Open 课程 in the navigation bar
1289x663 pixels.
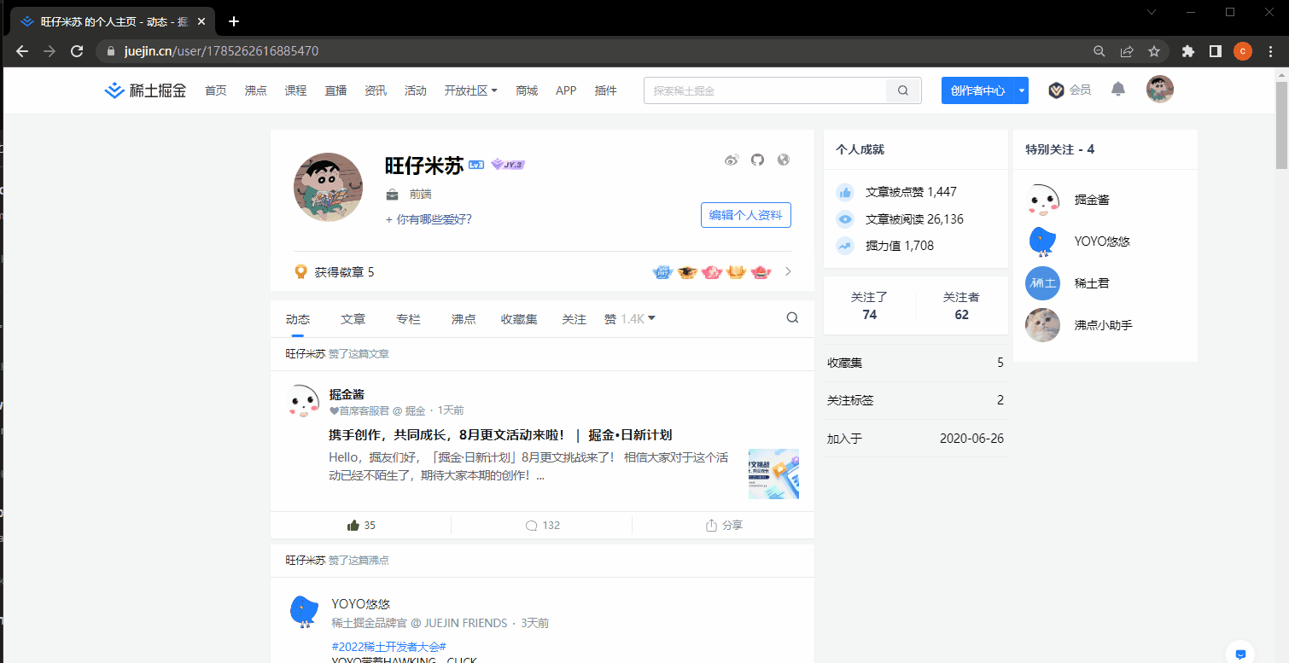[295, 90]
